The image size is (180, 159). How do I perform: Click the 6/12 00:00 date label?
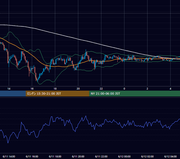pos(124,156)
